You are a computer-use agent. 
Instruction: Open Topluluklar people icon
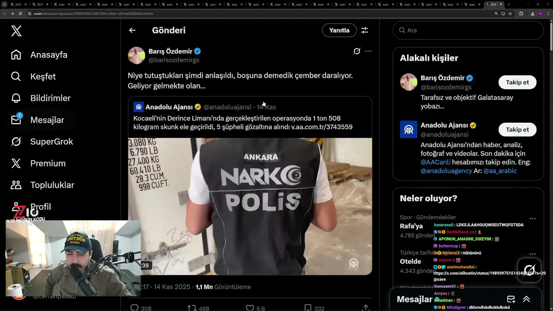point(16,185)
